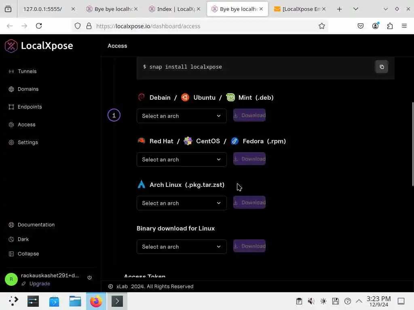This screenshot has width=414, height=310.
Task: Click the Red Hat logo icon
Action: click(141, 141)
